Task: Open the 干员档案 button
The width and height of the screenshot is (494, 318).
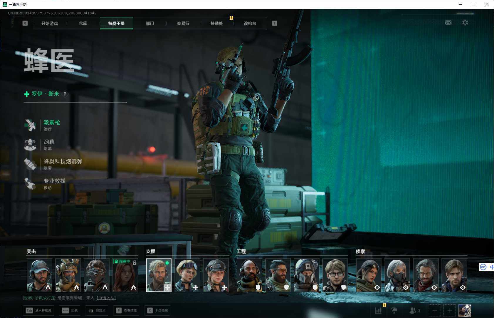Action: (158, 310)
